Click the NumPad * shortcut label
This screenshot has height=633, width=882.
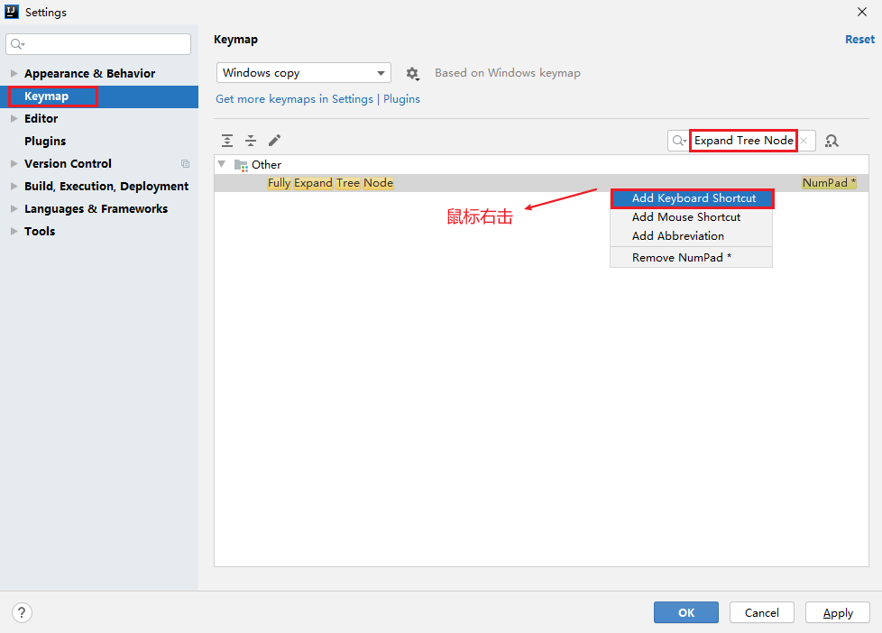click(829, 183)
